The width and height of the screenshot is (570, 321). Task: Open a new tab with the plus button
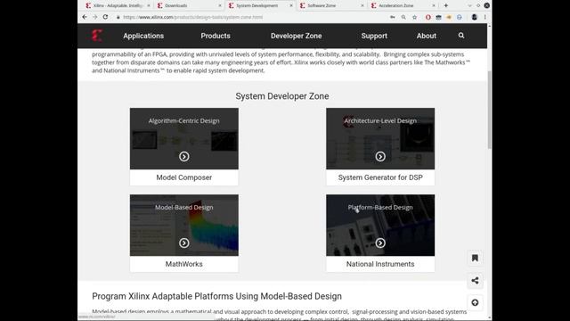pos(446,5)
